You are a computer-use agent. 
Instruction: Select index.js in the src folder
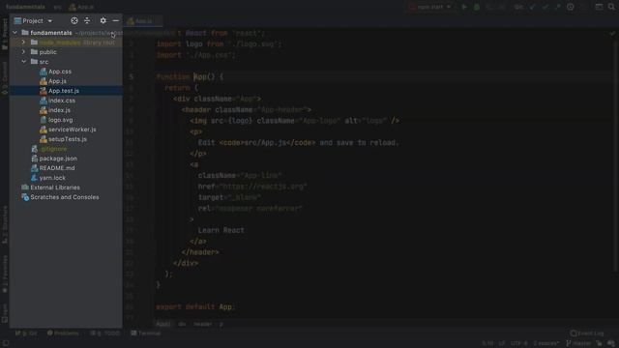pyautogui.click(x=59, y=110)
